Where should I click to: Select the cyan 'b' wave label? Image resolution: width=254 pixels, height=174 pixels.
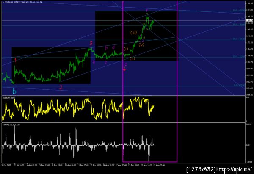(x=14, y=91)
